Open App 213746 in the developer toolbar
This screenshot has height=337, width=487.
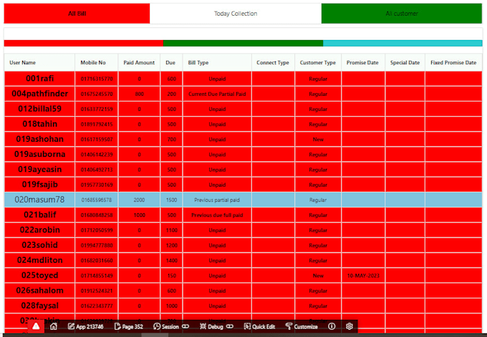tap(85, 326)
